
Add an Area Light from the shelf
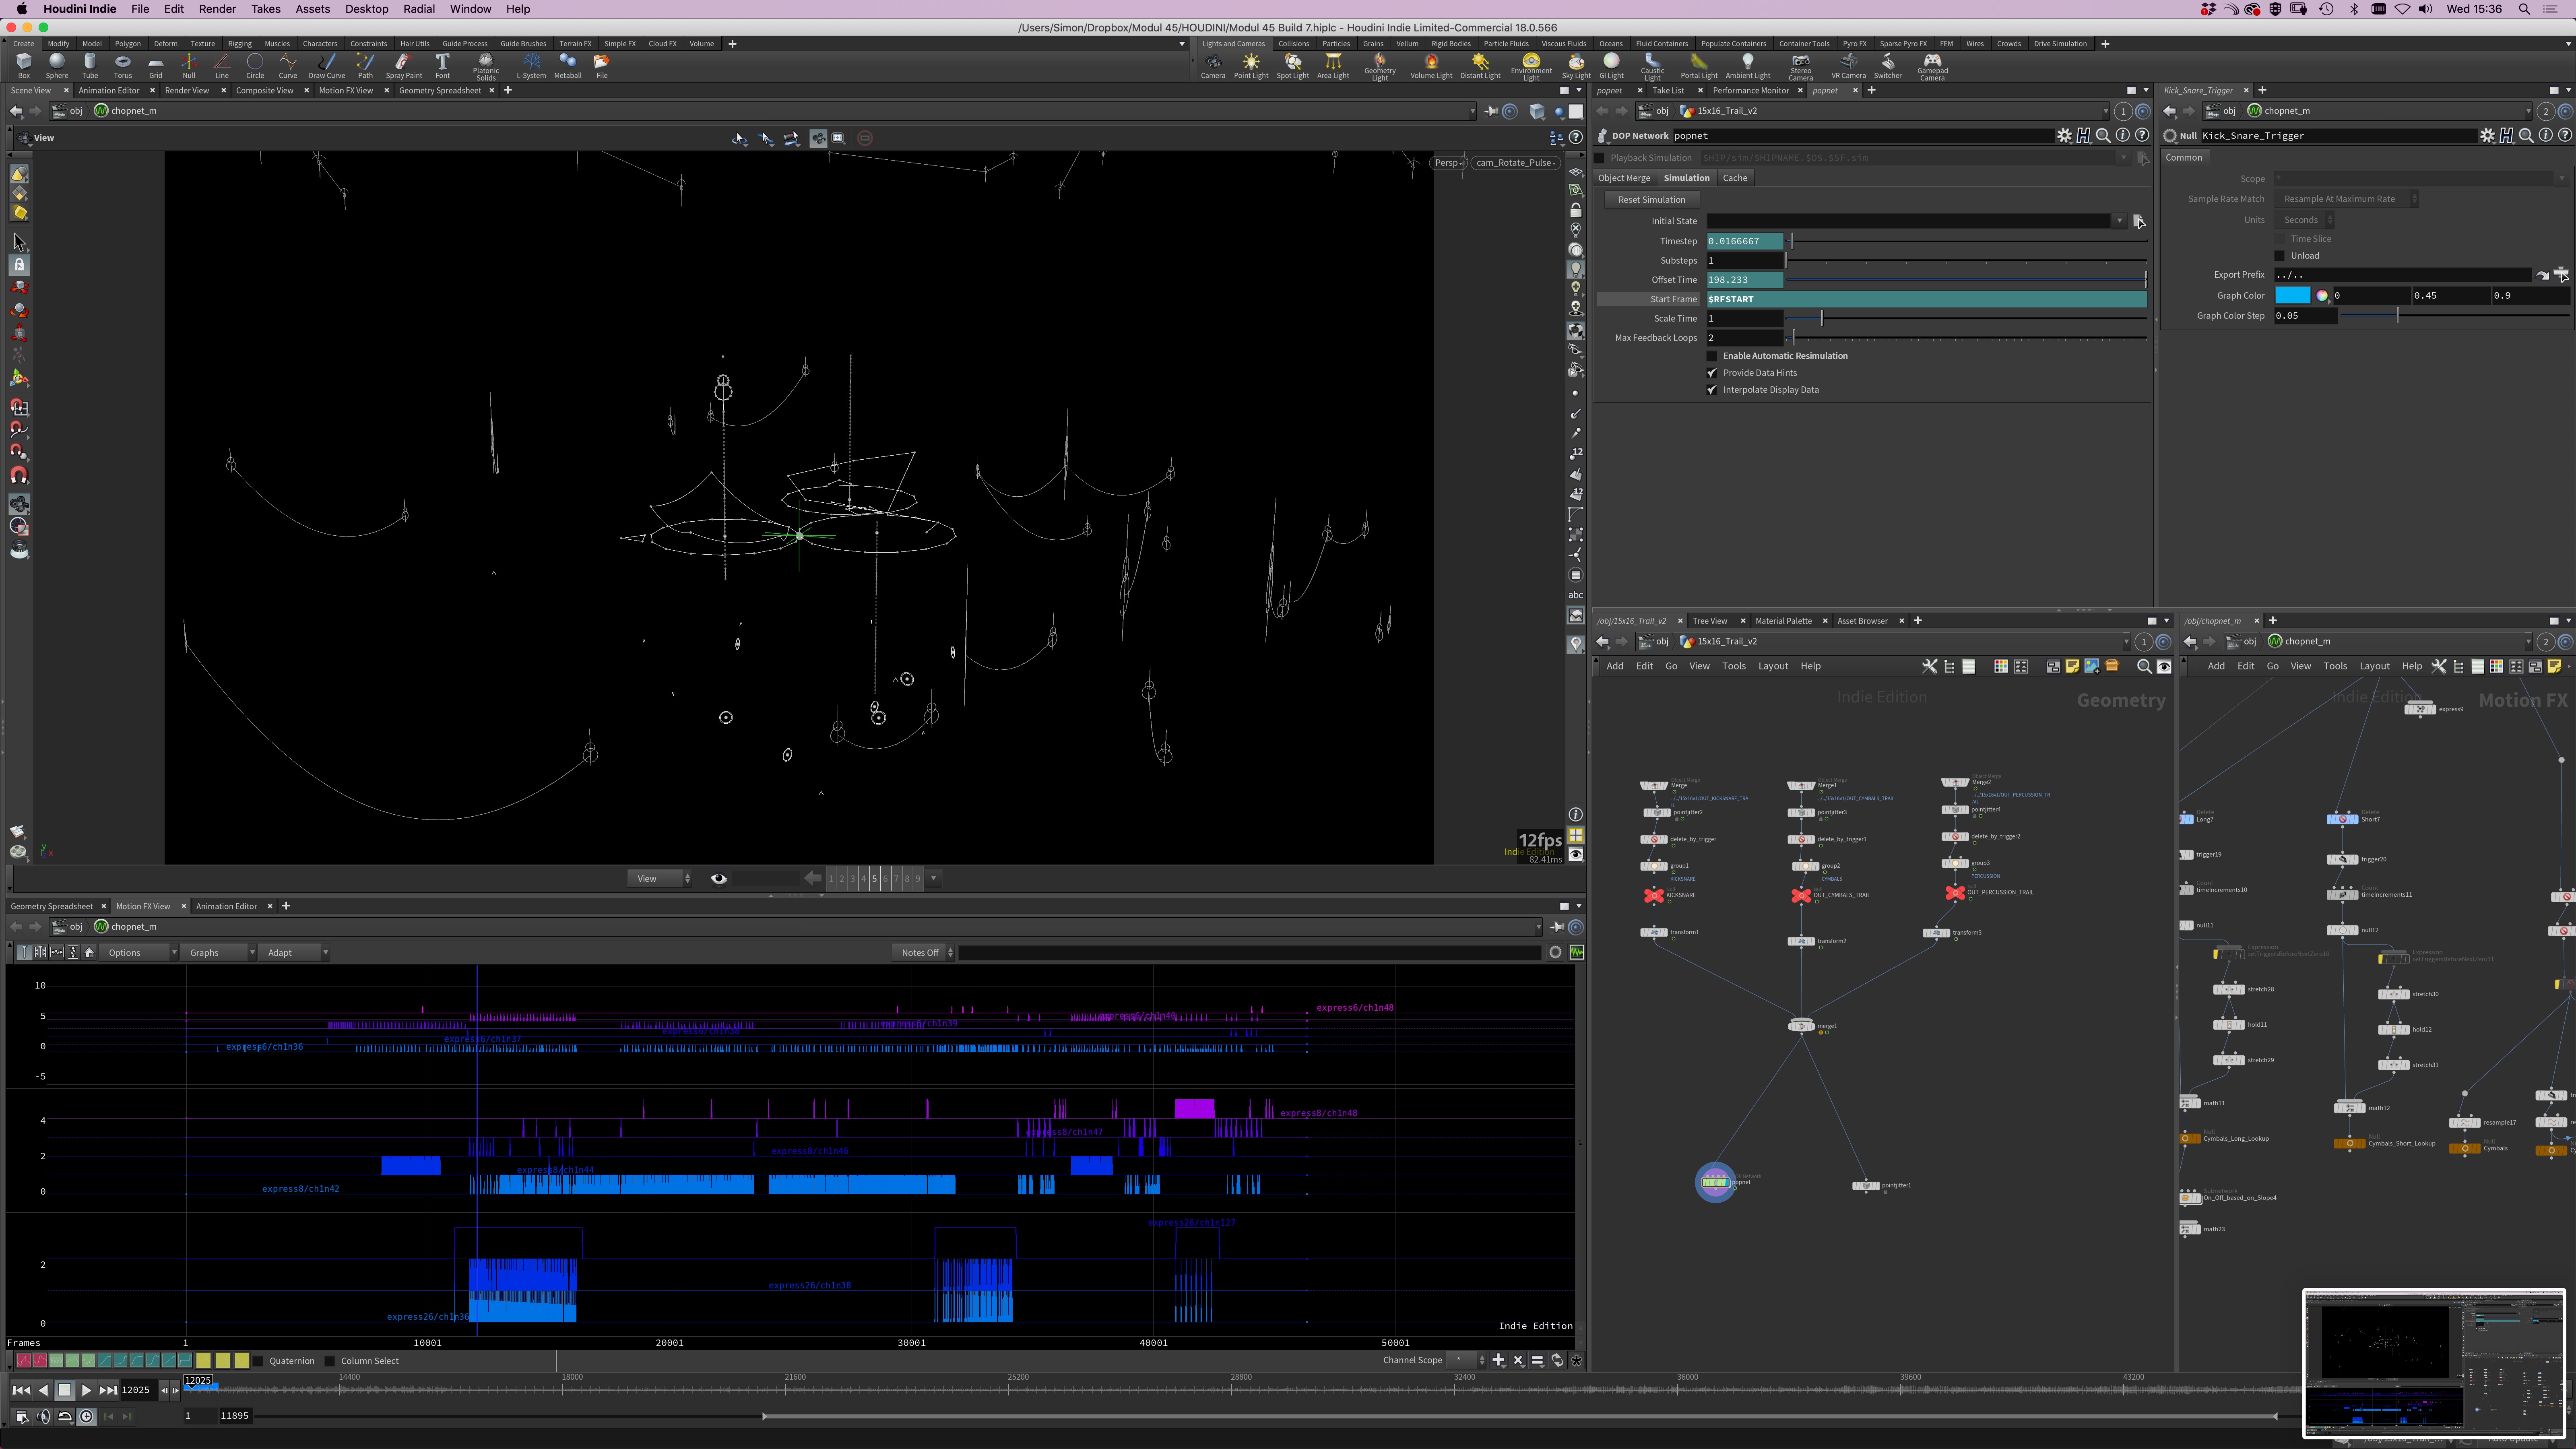(x=1333, y=66)
